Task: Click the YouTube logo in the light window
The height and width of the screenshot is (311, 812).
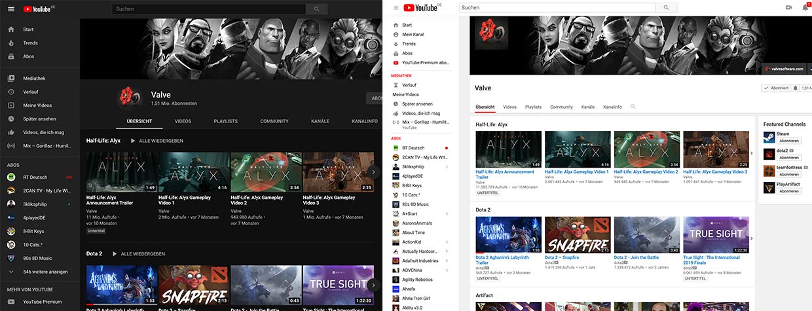Action: (420, 7)
